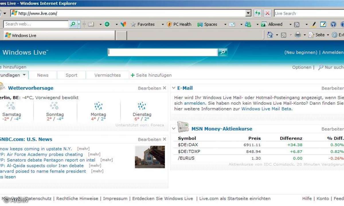Click the blue hammer tools icon
The image size is (344, 206).
coord(333,24)
